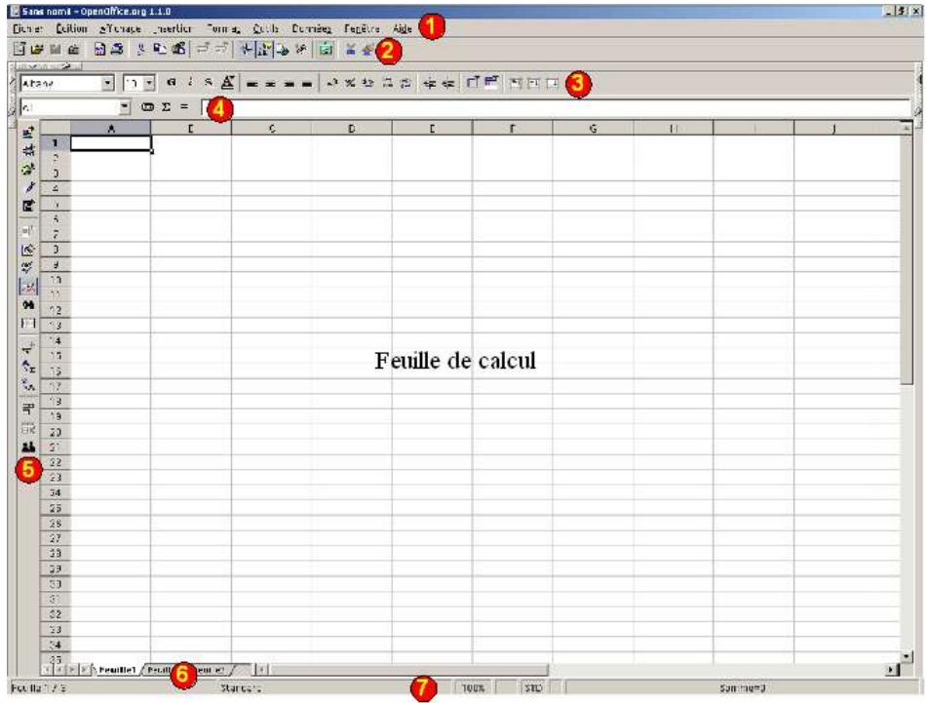Screen dimensions: 927x703
Task: Open the font size dropdown arrow
Action: (x=149, y=84)
